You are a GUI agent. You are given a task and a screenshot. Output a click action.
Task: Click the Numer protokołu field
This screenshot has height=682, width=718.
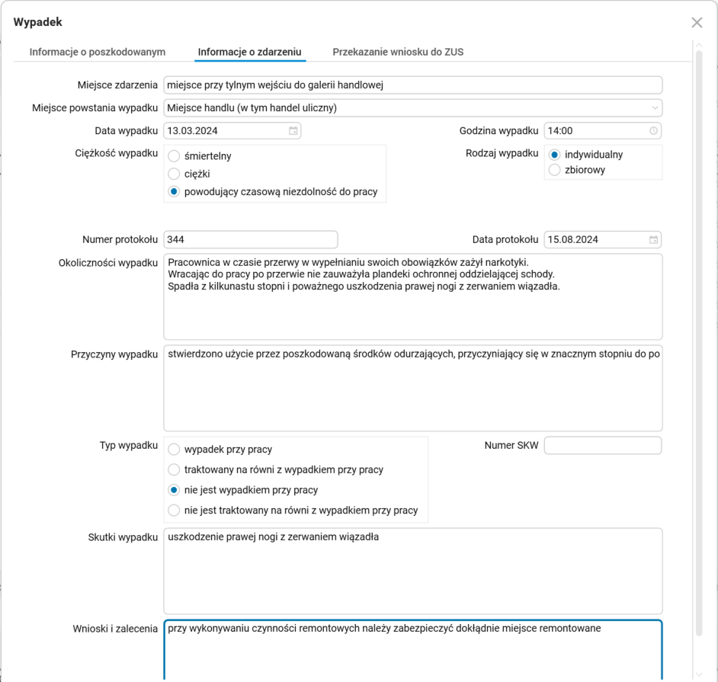click(250, 239)
